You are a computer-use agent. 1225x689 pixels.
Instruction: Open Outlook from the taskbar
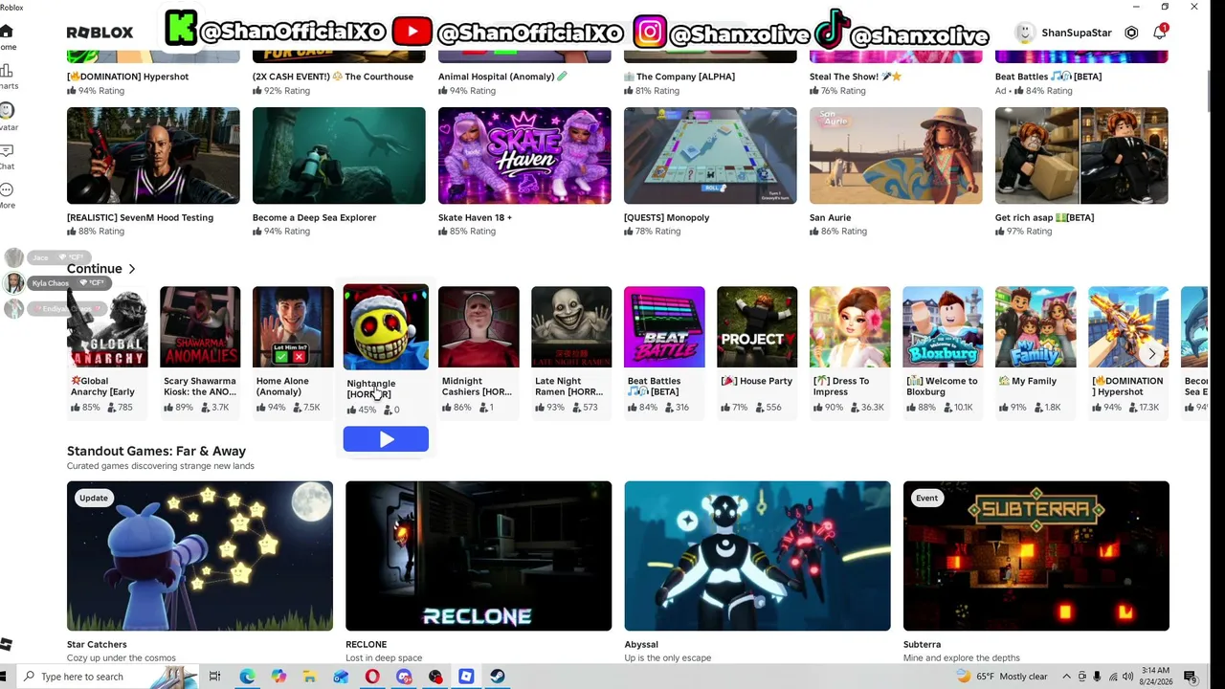click(x=341, y=677)
